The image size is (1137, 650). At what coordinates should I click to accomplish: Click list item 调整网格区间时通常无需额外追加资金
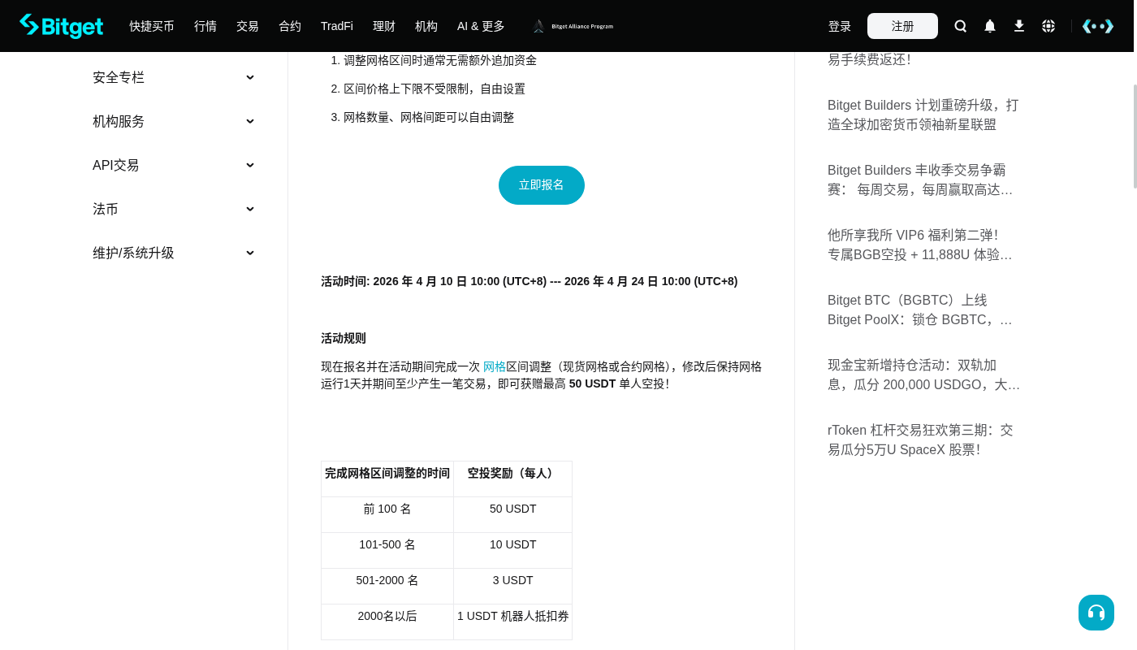tap(440, 60)
